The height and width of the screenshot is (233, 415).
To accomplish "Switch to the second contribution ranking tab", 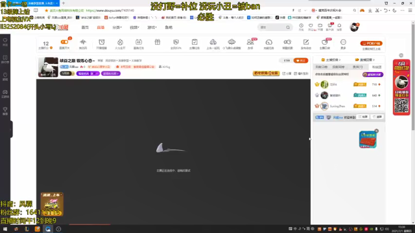I will pos(338,67).
